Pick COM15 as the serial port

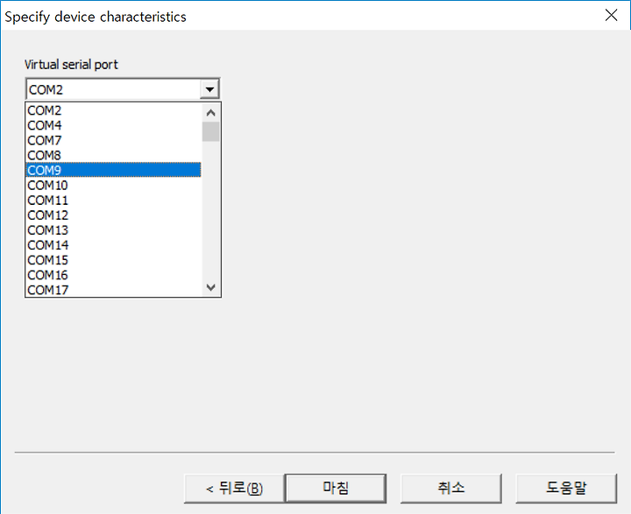pyautogui.click(x=113, y=260)
